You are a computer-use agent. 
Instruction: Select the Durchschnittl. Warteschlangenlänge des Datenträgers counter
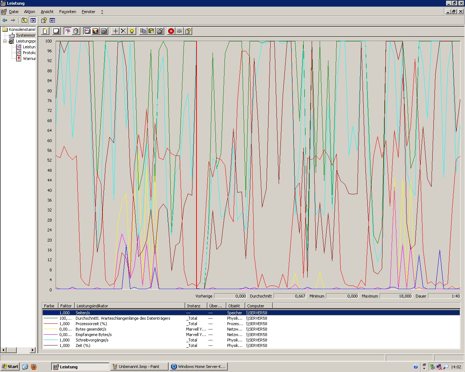tap(251, 318)
